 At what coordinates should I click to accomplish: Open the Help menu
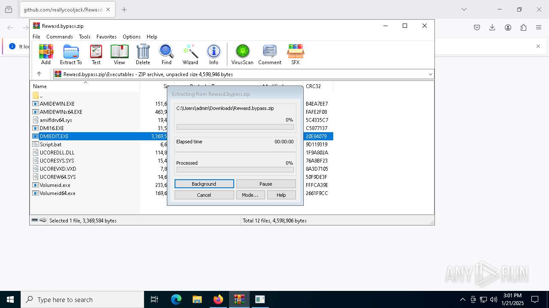[x=152, y=37]
